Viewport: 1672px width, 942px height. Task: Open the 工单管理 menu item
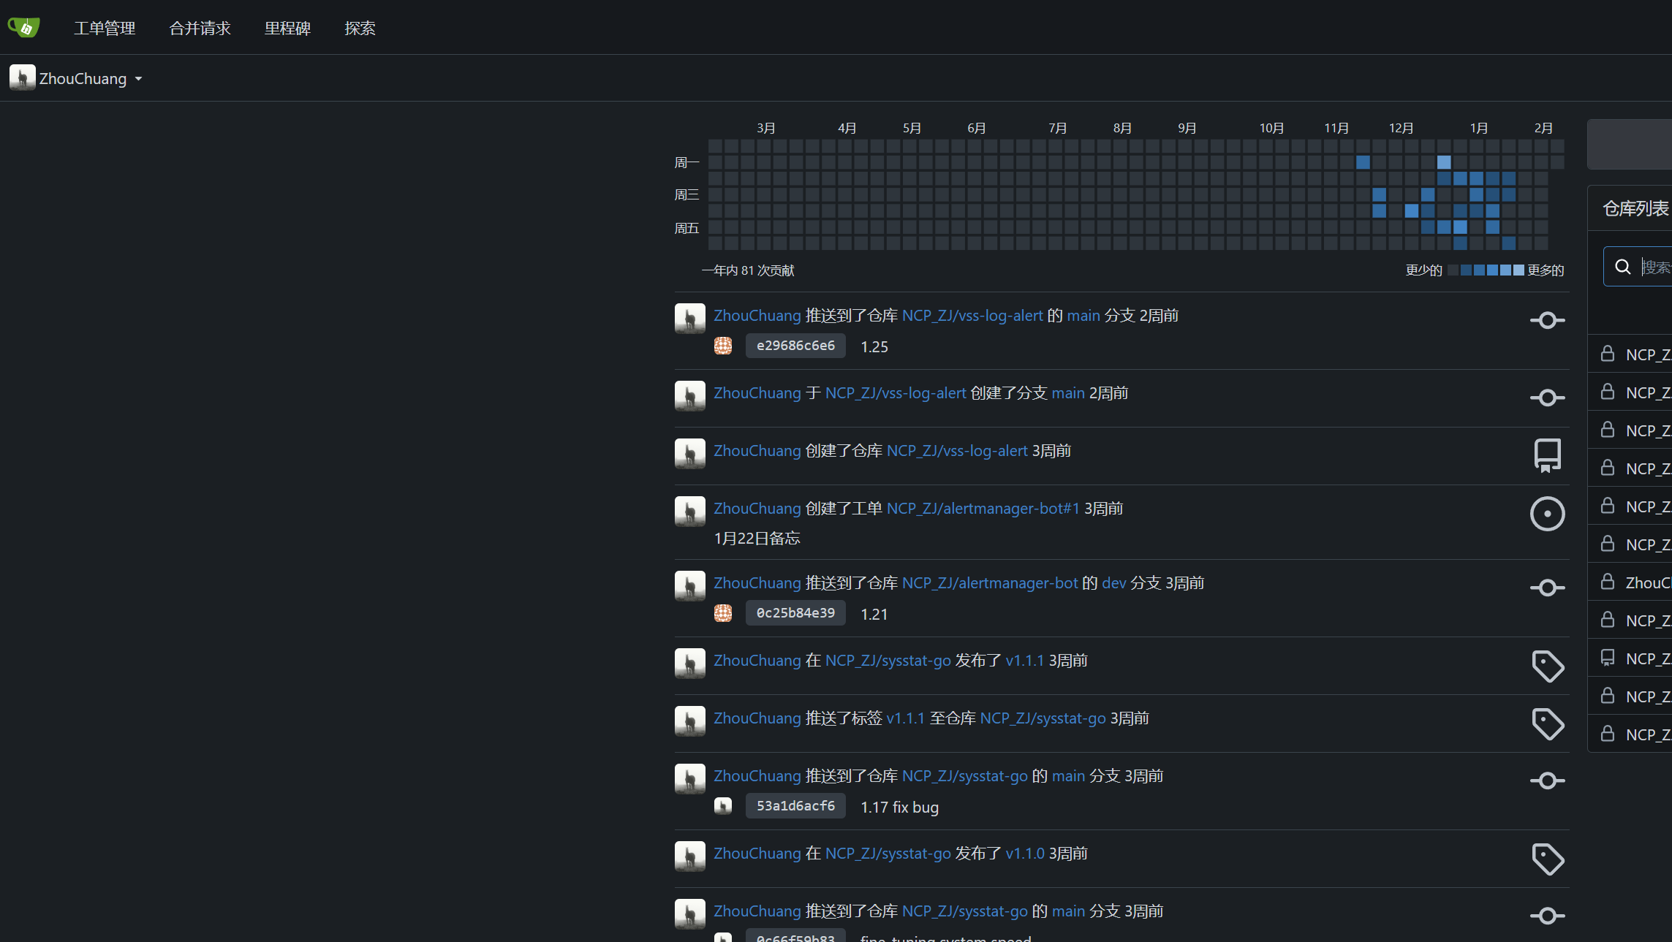pyautogui.click(x=105, y=28)
